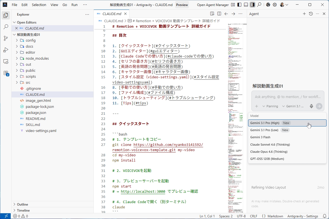Image resolution: width=329 pixels, height=219 pixels.
Task: Open the Source Control view
Action: click(x=5, y=38)
